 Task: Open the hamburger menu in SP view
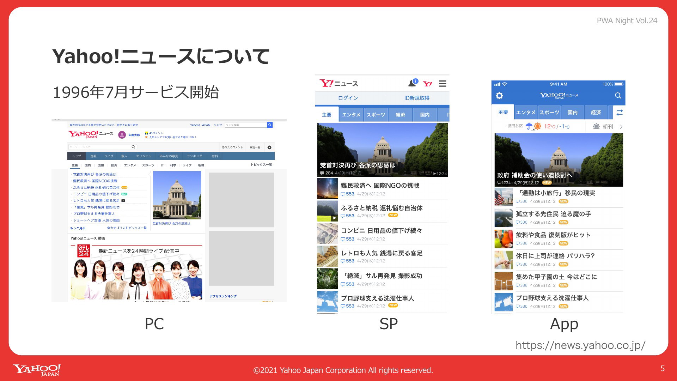[x=443, y=84]
